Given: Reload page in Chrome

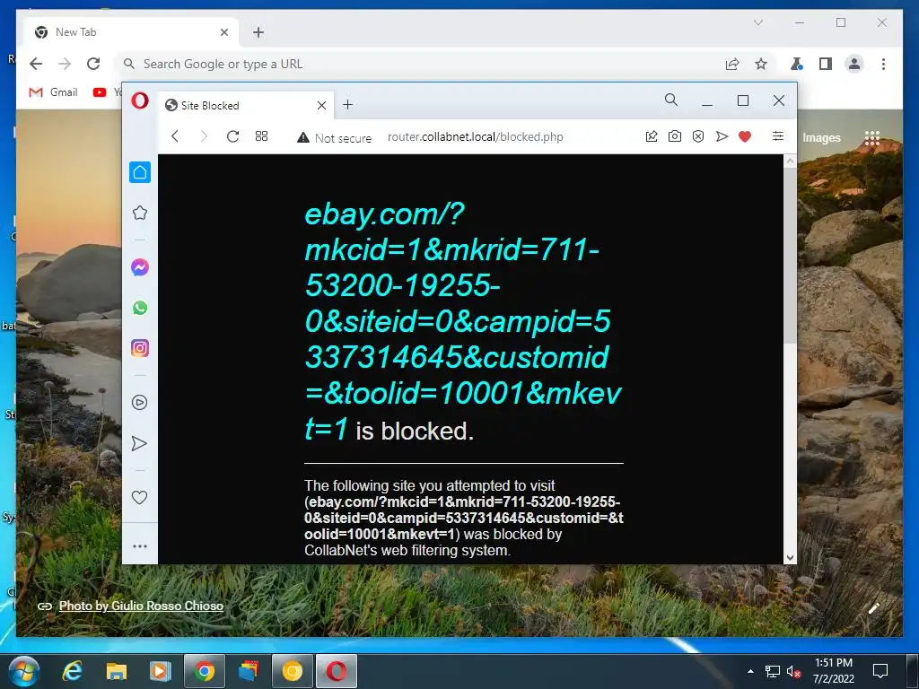Looking at the screenshot, I should coord(93,64).
